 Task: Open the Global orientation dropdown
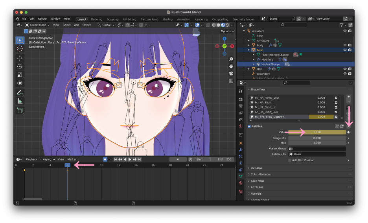(x=106, y=25)
